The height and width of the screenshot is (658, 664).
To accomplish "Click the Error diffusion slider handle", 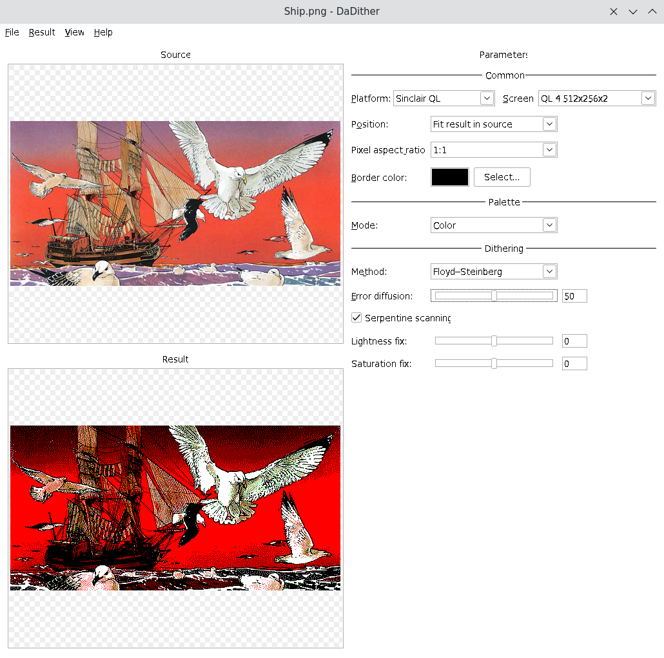I will (494, 296).
